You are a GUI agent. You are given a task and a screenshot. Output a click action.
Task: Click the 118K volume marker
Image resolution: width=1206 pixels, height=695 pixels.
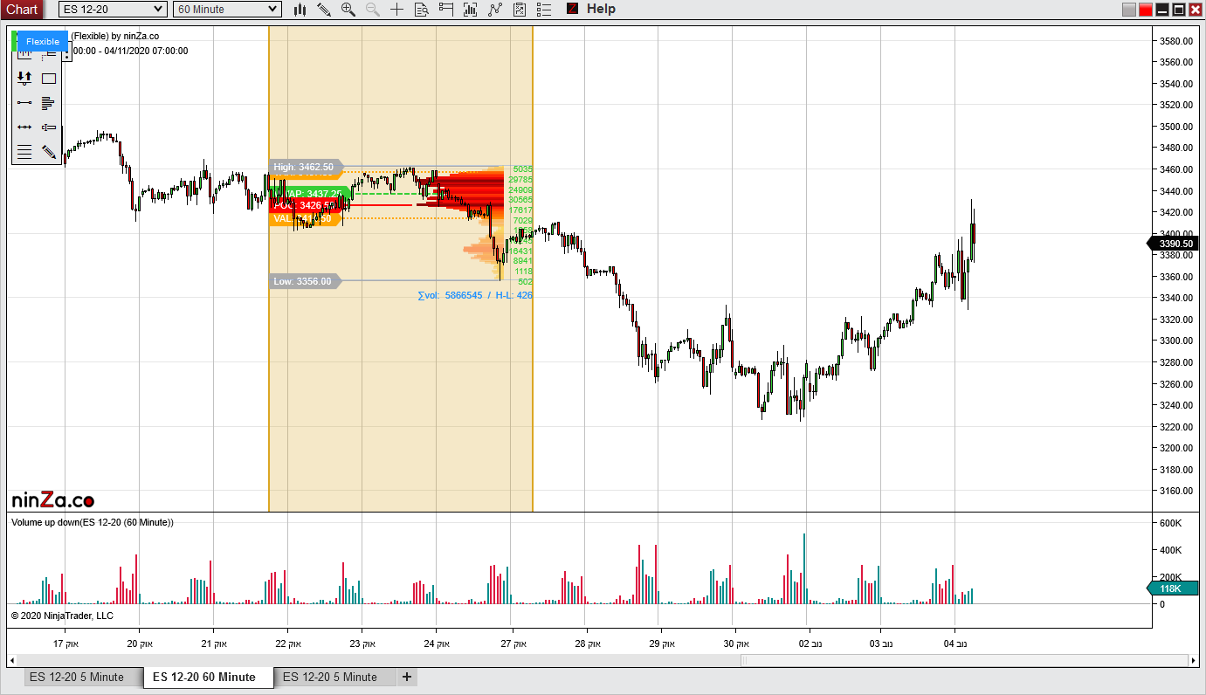pyautogui.click(x=1173, y=588)
